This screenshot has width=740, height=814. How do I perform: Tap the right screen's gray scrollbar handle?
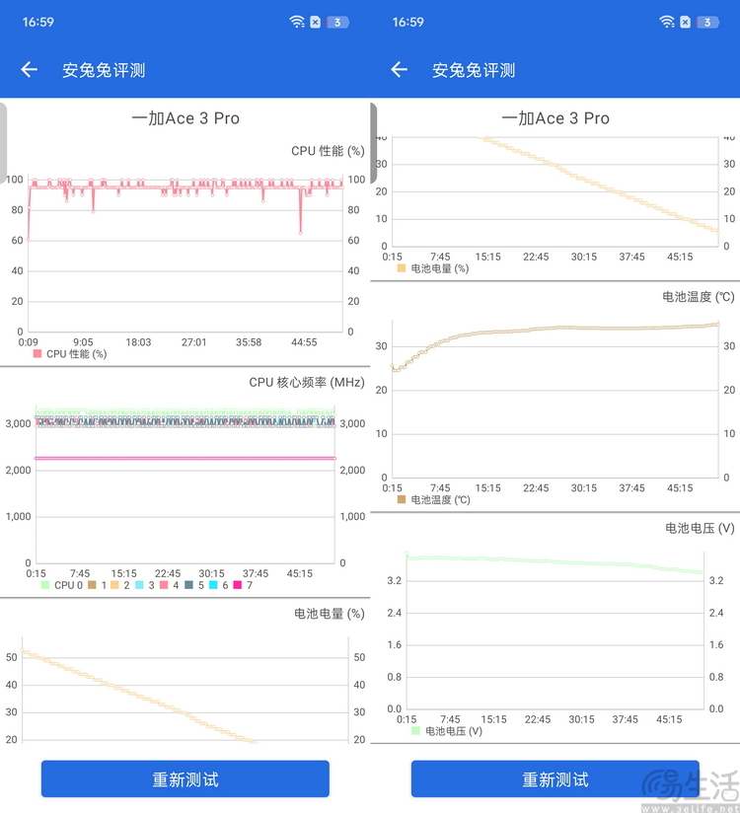tap(373, 143)
